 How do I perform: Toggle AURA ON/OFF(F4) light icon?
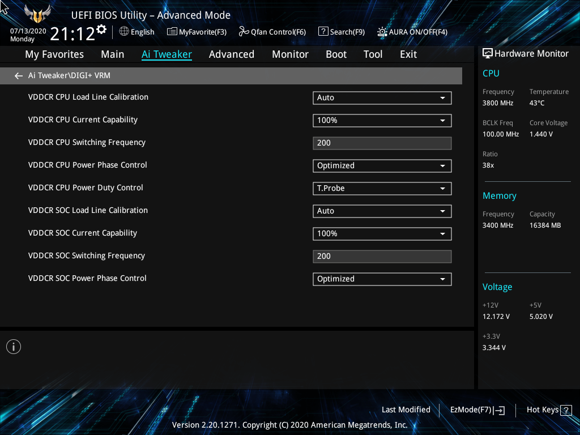[x=382, y=32]
